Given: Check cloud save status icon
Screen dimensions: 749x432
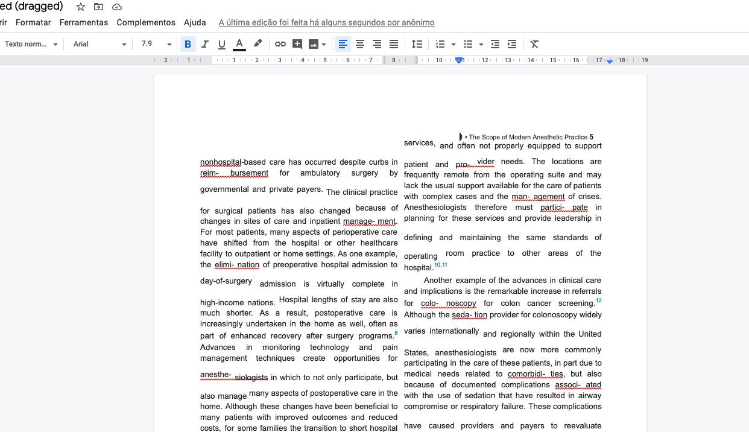Looking at the screenshot, I should click(x=117, y=7).
